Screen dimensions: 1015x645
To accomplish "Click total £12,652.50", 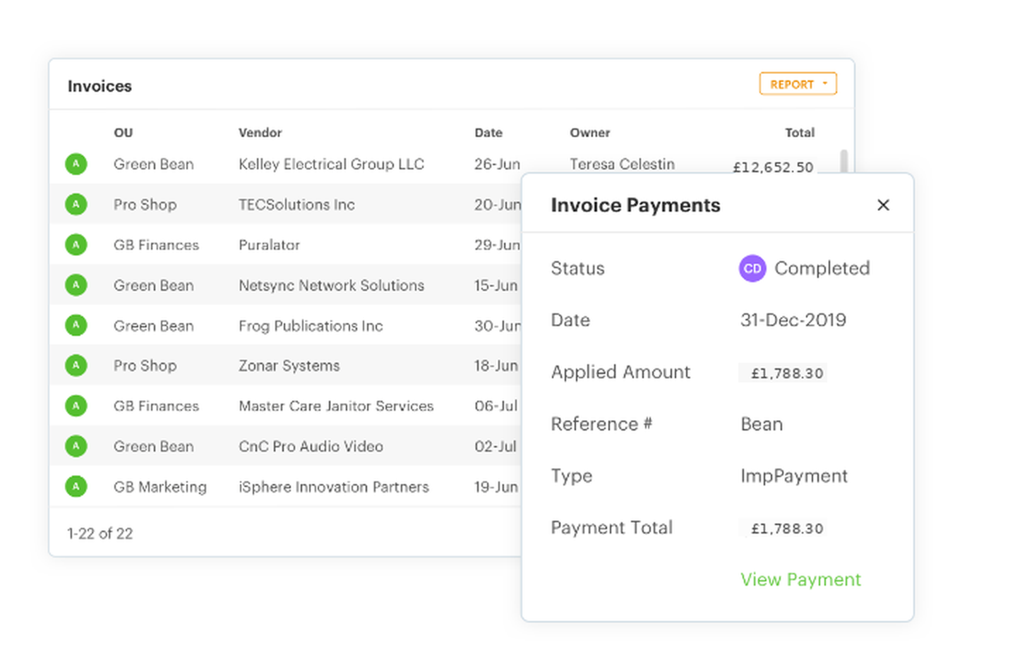I will coord(773,167).
